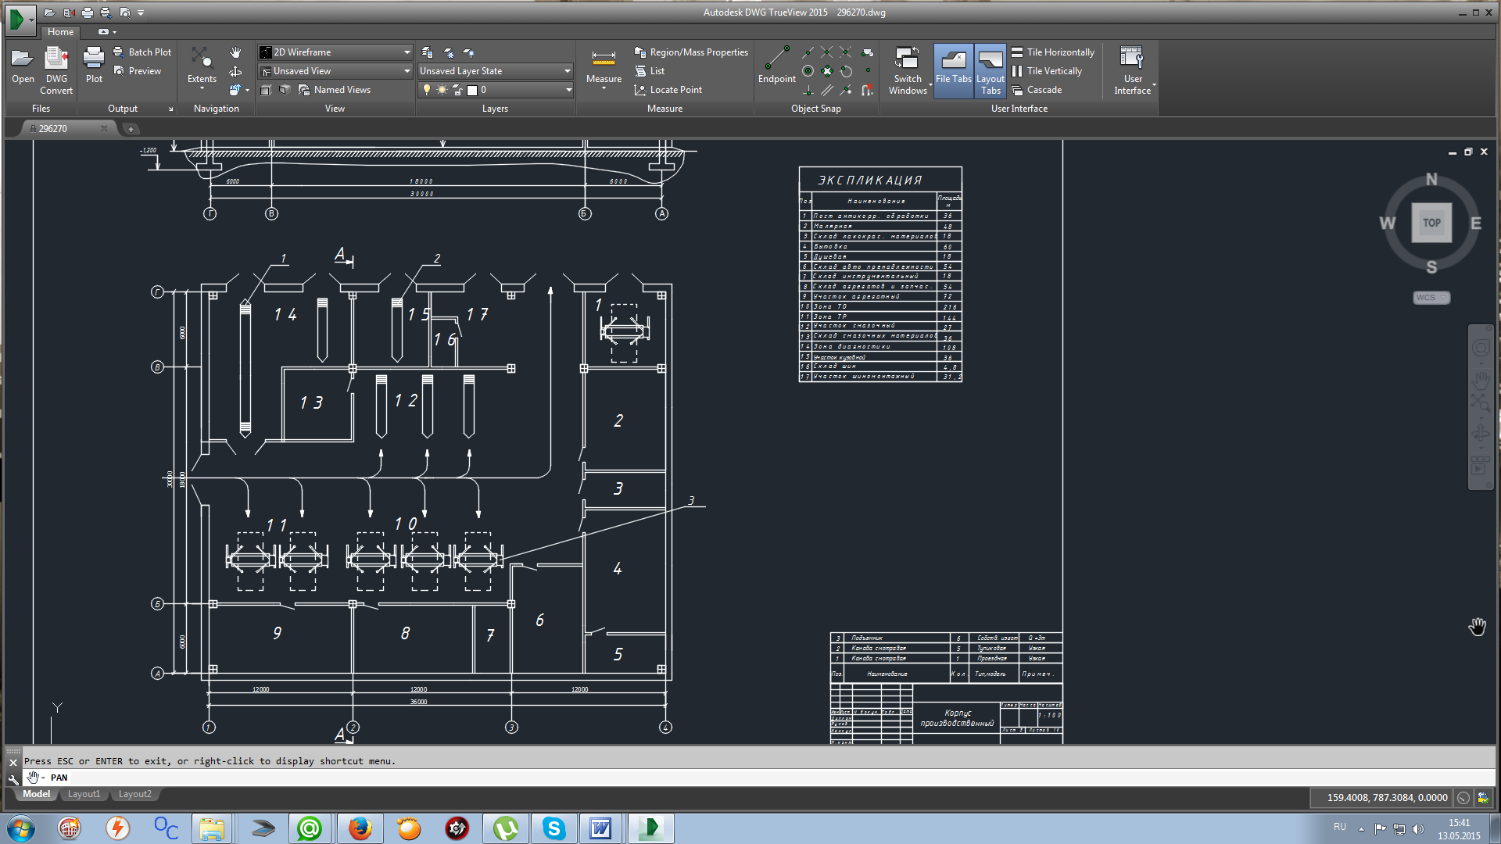Open the Unsaved Layer State dropdown
This screenshot has width=1501, height=844.
coord(568,71)
